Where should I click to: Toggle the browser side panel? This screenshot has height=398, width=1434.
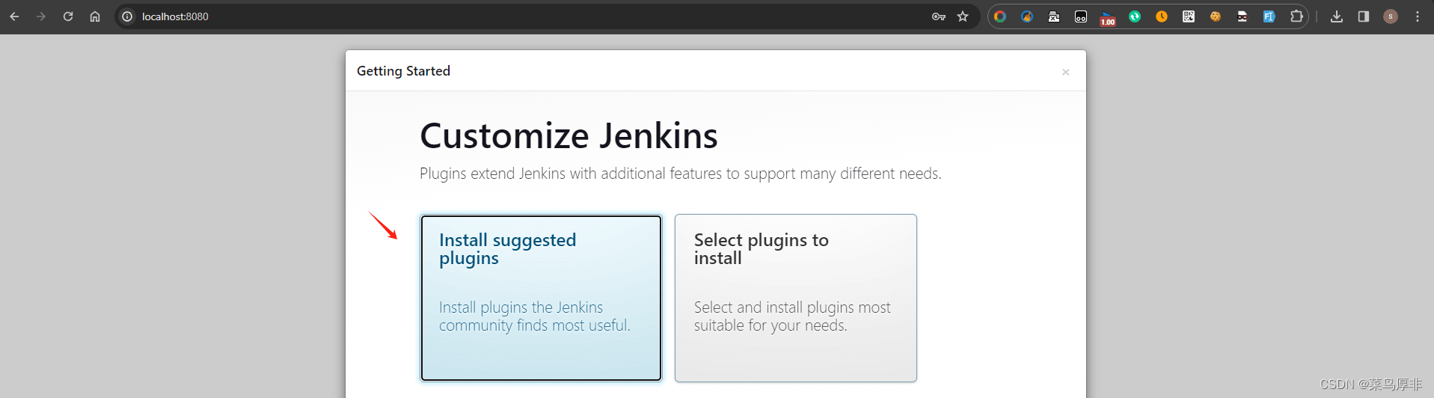[1364, 16]
